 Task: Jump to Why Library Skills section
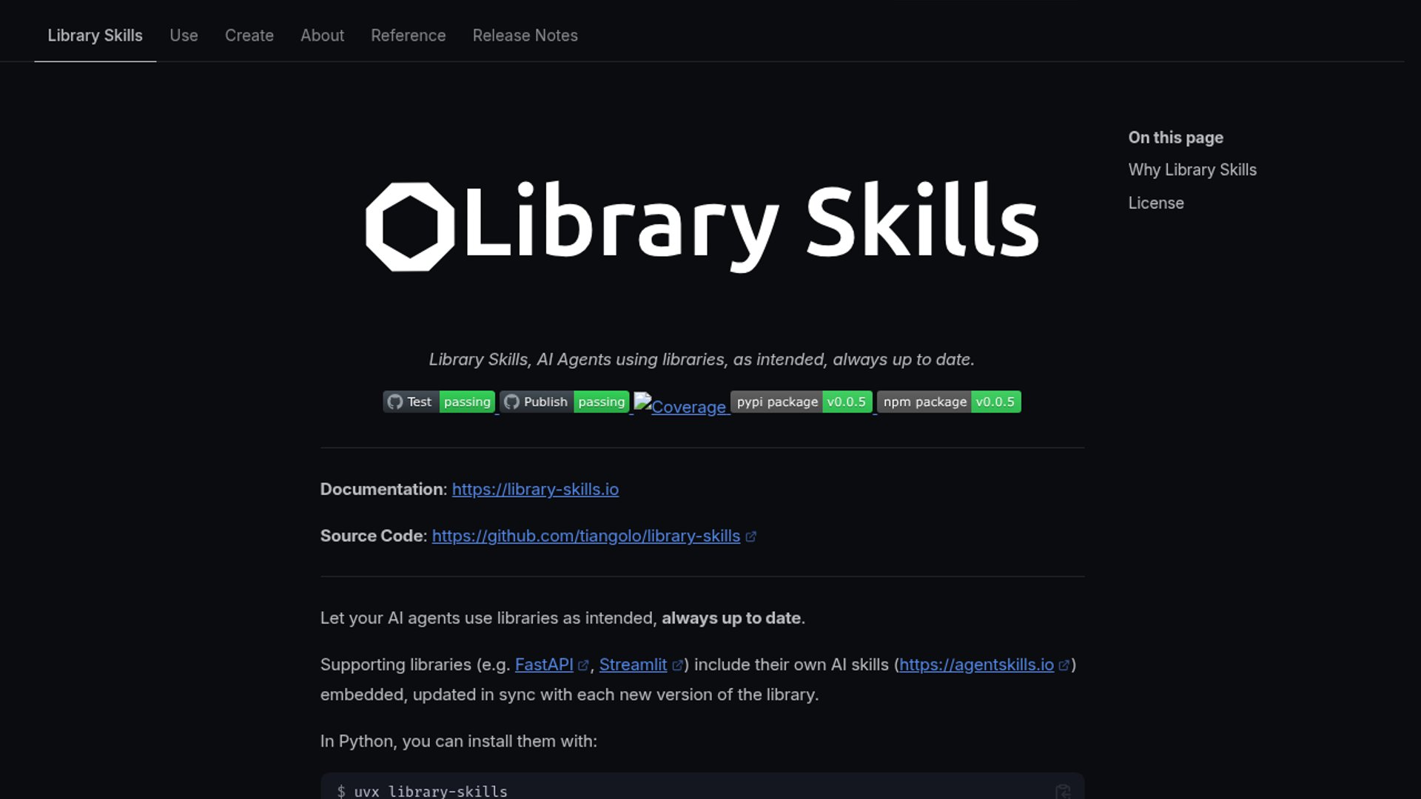pos(1192,170)
